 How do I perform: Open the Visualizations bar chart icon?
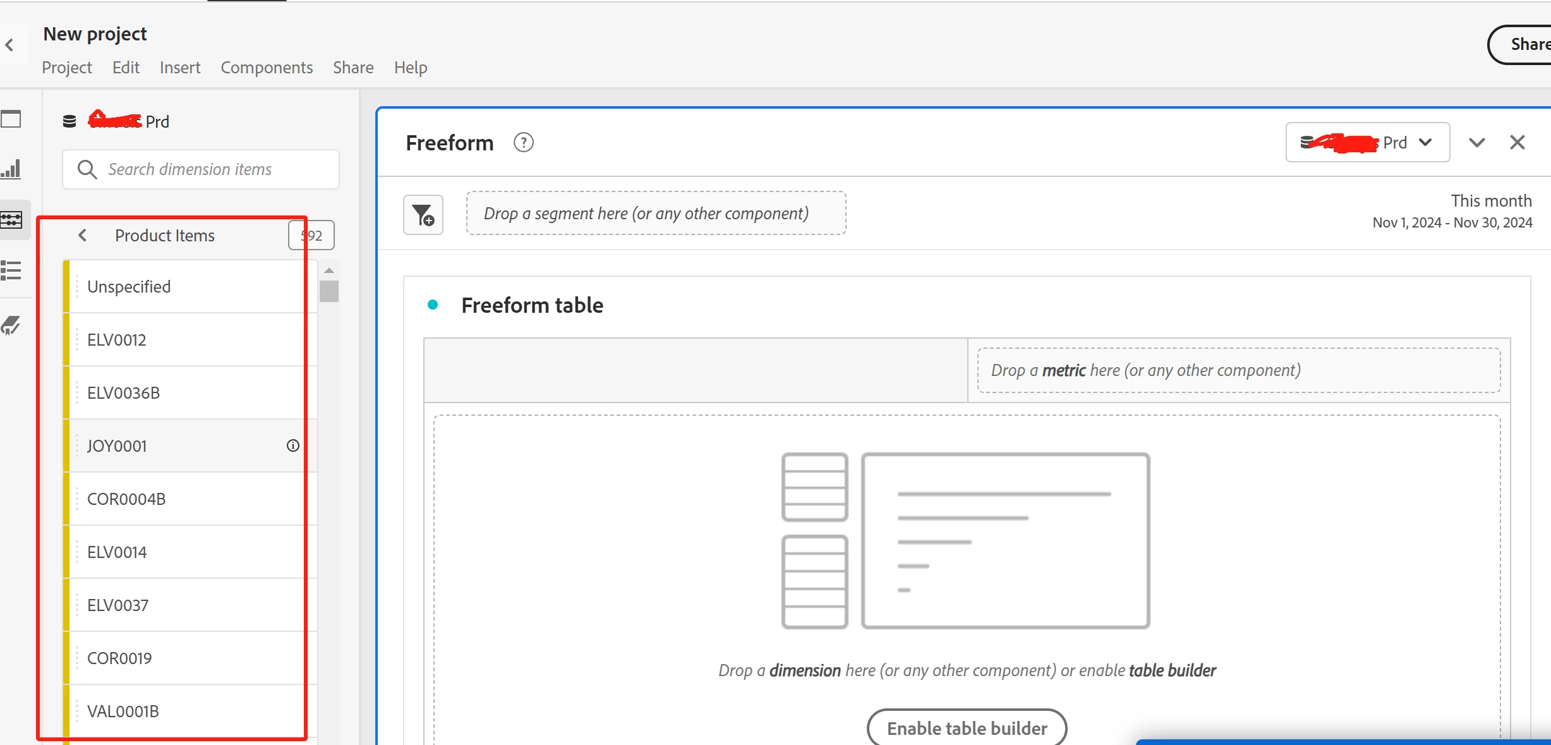[x=11, y=169]
